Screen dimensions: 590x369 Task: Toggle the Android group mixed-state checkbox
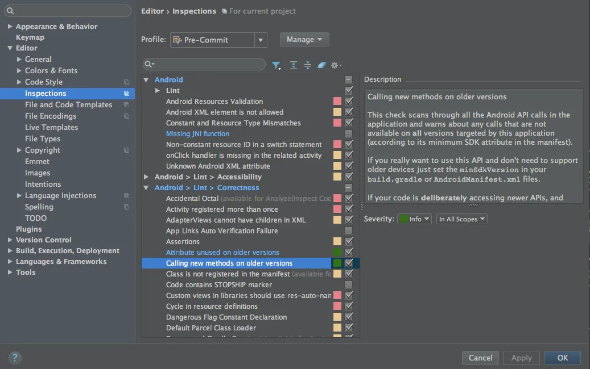[349, 79]
